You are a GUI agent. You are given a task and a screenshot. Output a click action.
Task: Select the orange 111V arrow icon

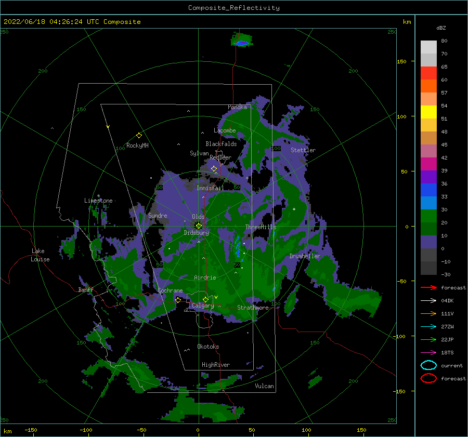pos(428,313)
